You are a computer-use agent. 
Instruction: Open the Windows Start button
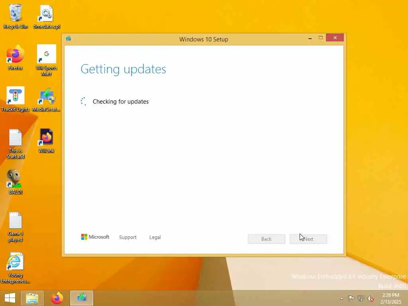10,298
